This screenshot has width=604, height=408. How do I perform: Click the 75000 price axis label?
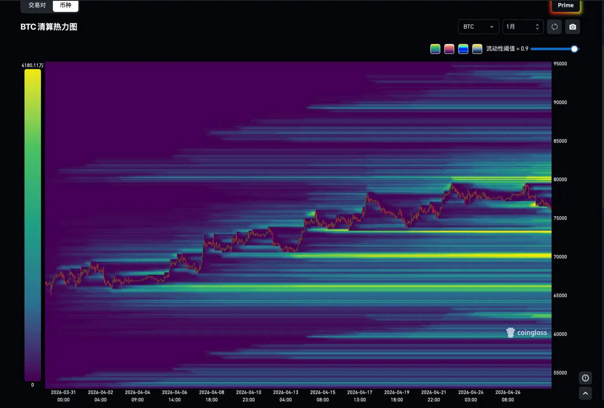point(560,218)
